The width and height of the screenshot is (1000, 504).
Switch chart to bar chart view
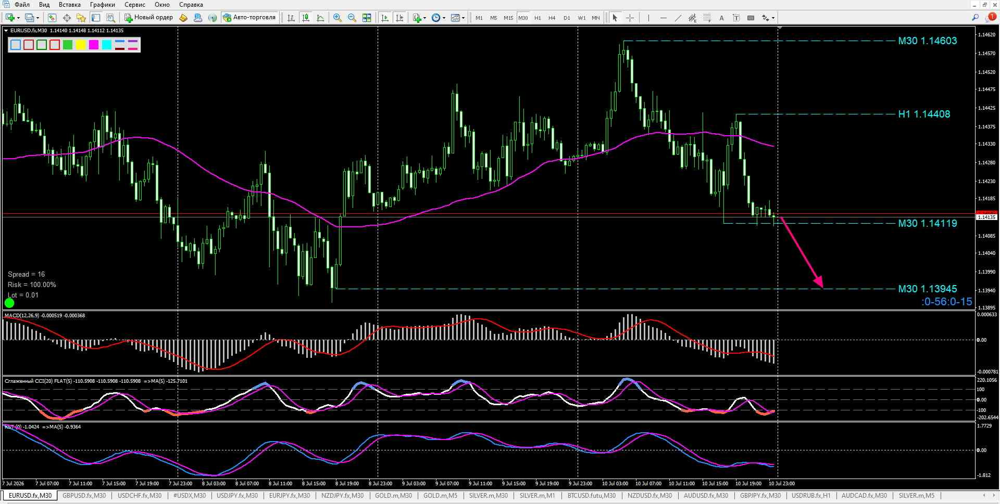pos(291,18)
